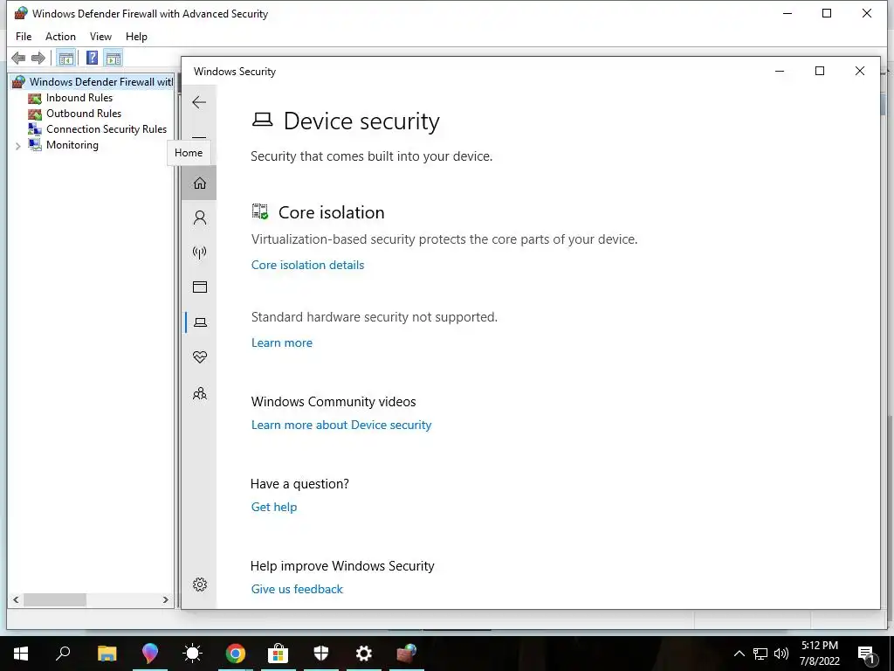Click the blue Help toolbar icon

point(92,59)
